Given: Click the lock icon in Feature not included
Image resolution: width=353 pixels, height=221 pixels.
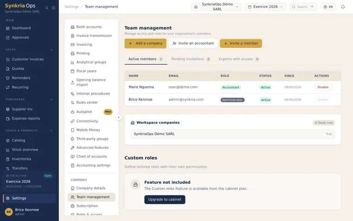Looking at the screenshot, I should click(136, 184).
